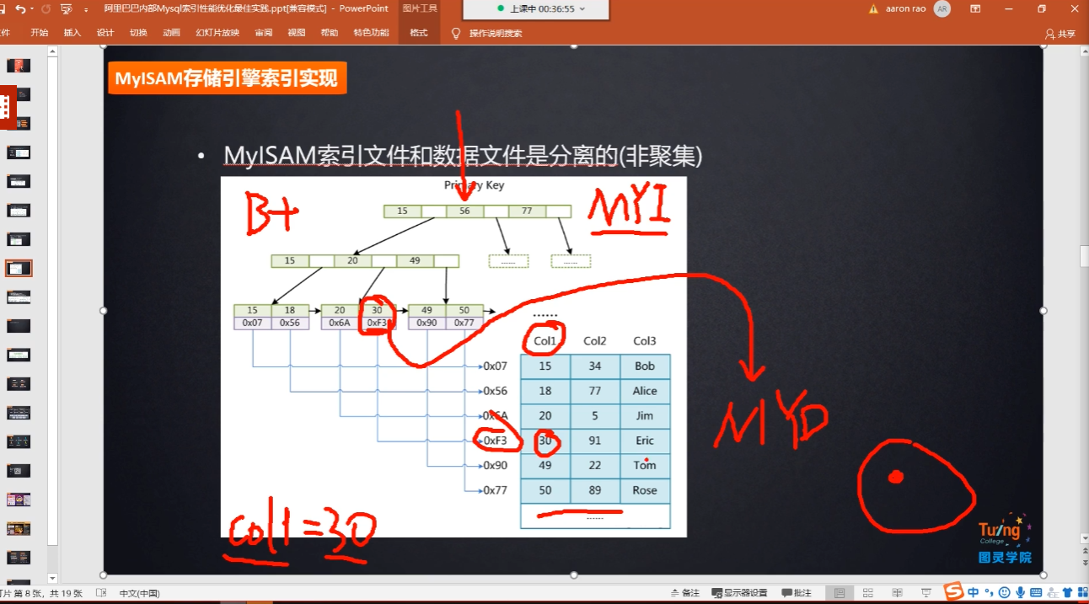Click the 特色功能 ribbon tab
Screen dimensions: 1089x604
coord(371,33)
